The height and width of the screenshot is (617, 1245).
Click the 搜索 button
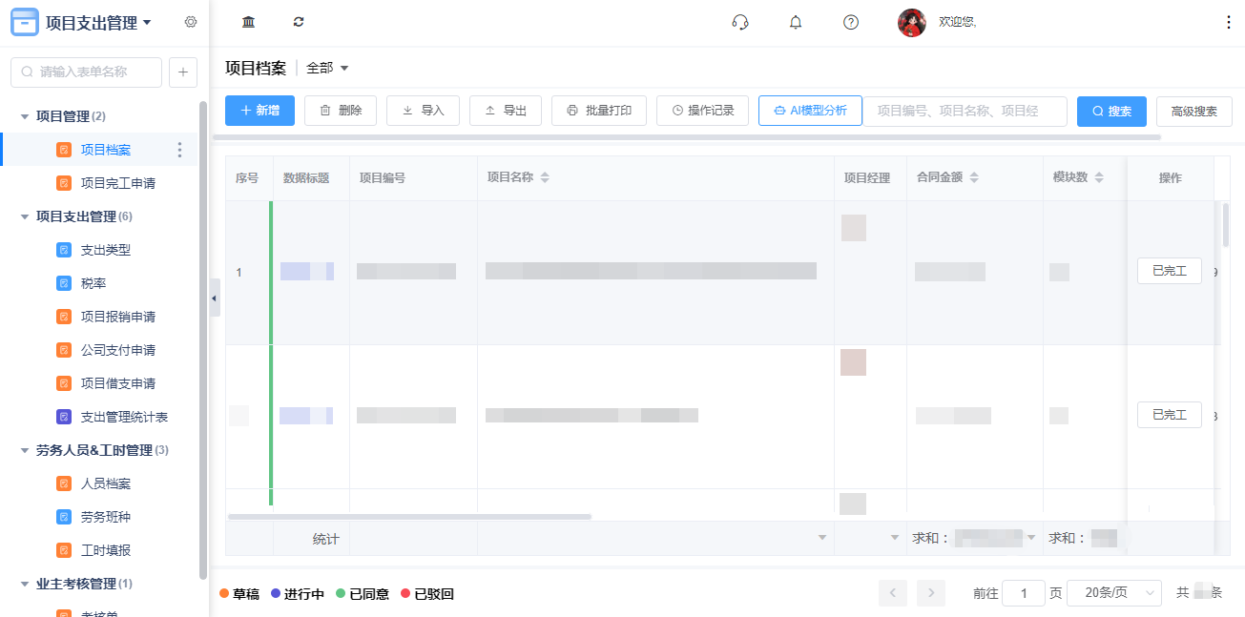tap(1111, 112)
